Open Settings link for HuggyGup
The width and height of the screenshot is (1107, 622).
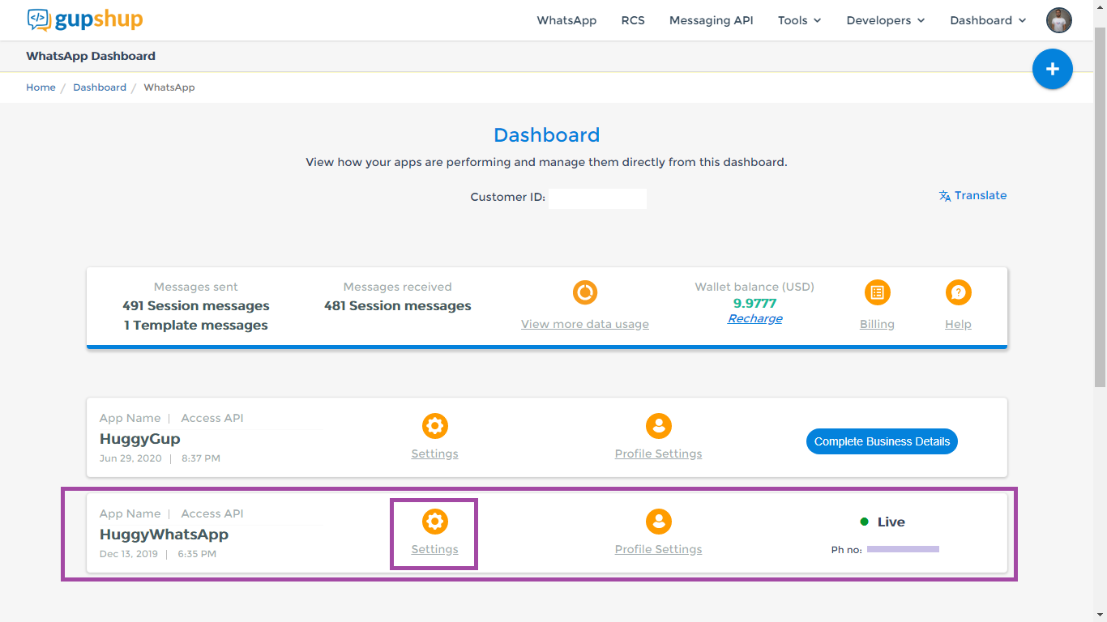click(434, 454)
